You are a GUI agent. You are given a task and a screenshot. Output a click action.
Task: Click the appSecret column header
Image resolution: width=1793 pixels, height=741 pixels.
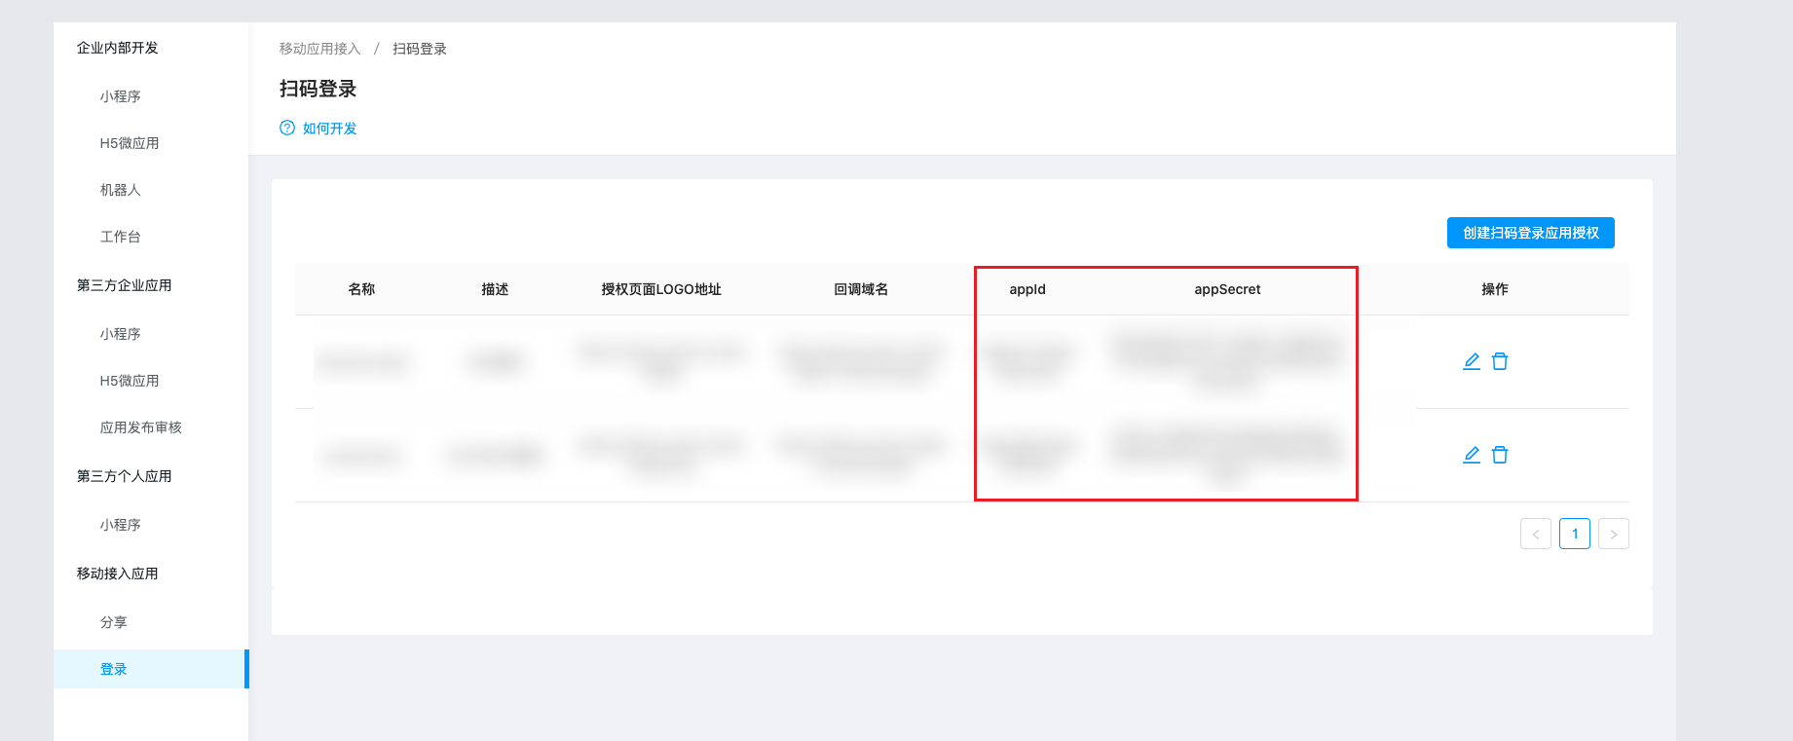tap(1227, 289)
